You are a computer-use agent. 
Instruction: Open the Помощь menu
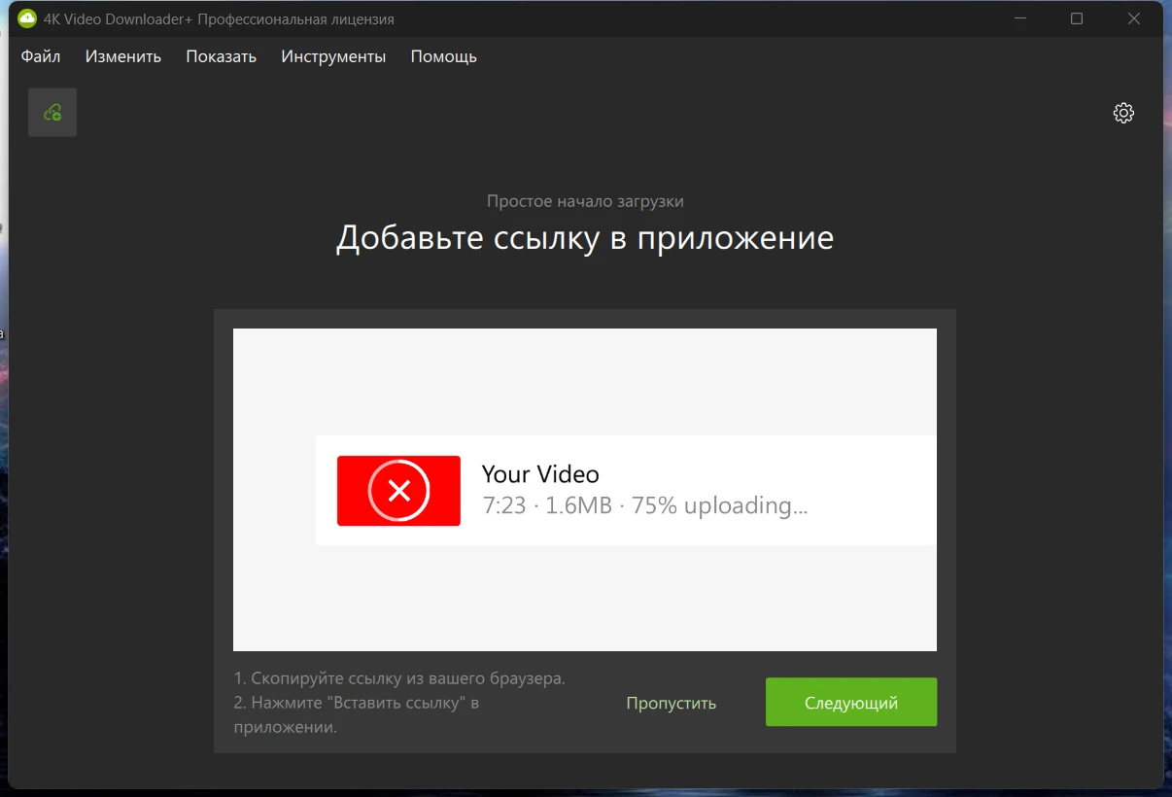pyautogui.click(x=444, y=56)
